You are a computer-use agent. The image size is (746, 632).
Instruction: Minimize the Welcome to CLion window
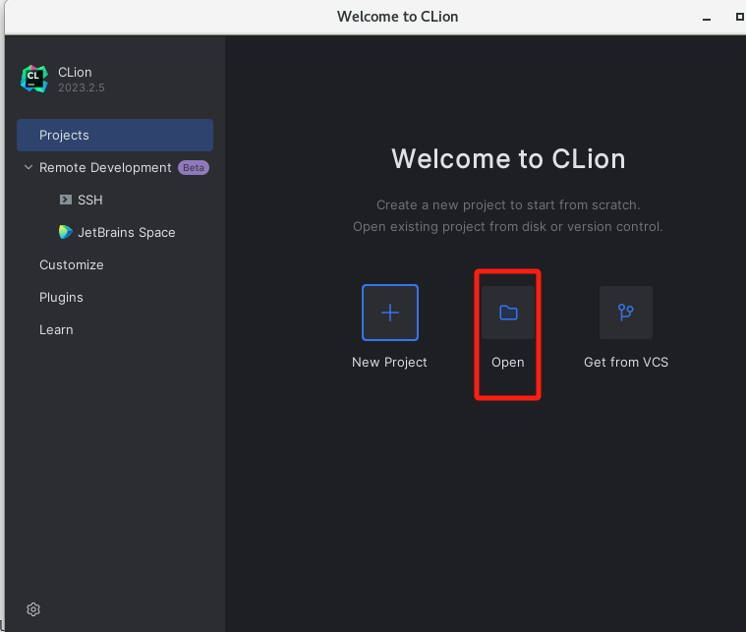pyautogui.click(x=707, y=17)
